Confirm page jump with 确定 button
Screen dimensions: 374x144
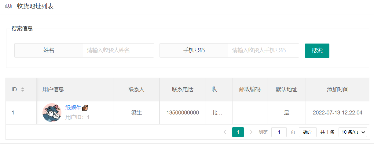[308, 132]
